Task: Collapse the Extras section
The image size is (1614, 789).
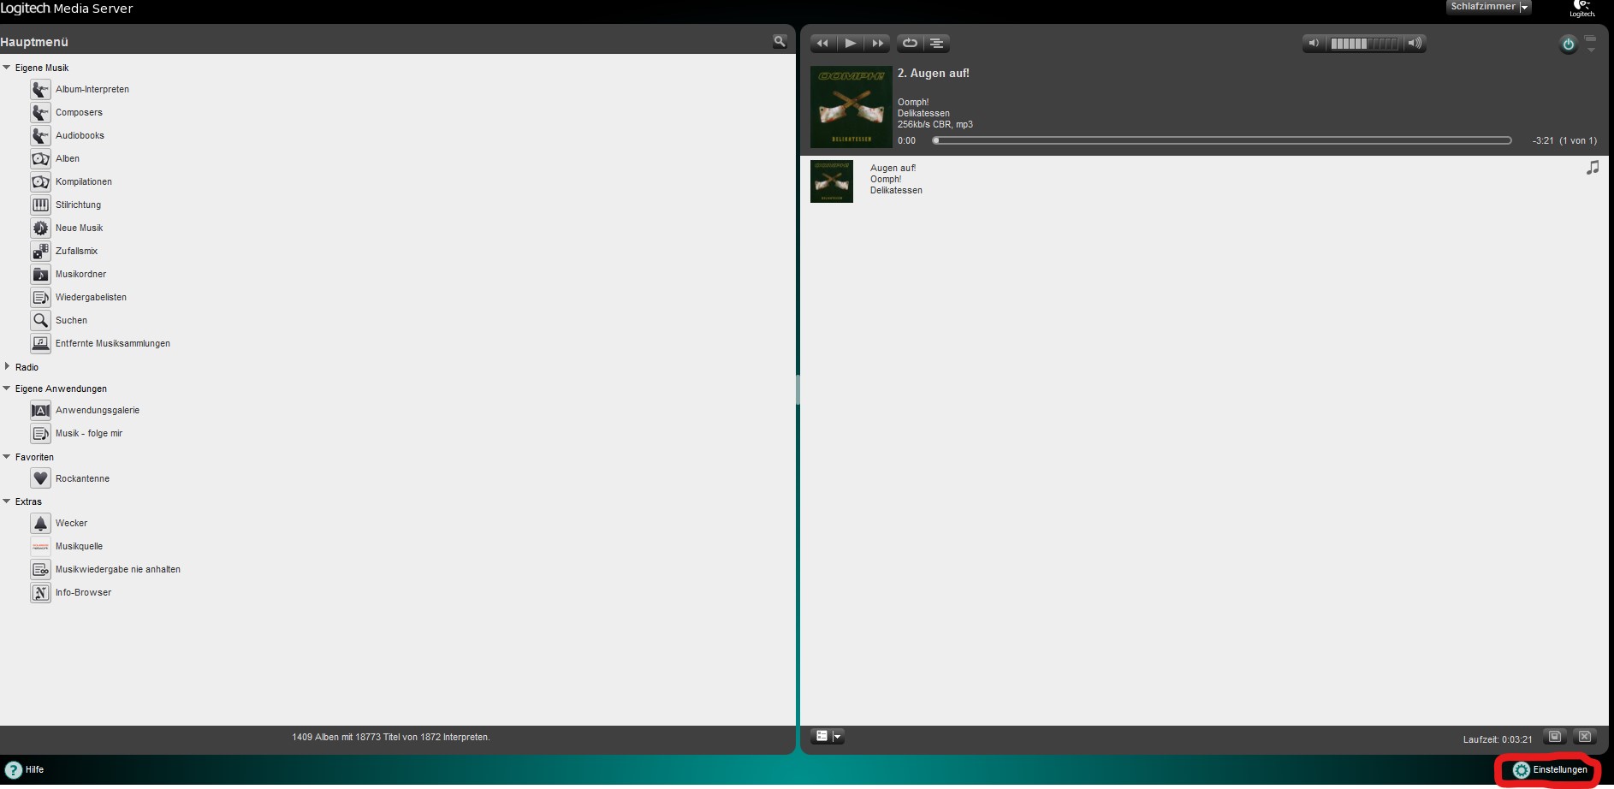Action: coord(7,501)
